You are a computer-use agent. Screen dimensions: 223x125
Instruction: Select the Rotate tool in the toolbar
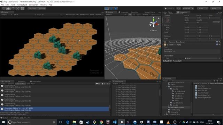click(x=13, y=8)
